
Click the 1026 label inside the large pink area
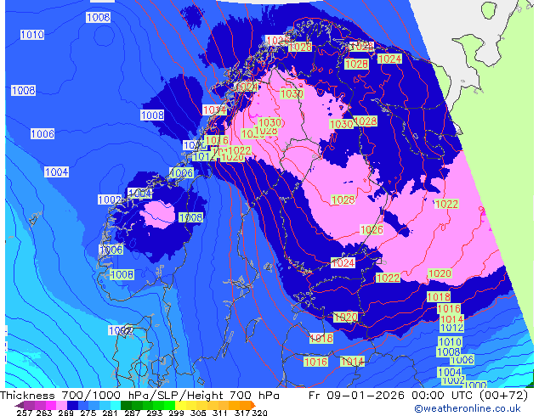coord(372,229)
